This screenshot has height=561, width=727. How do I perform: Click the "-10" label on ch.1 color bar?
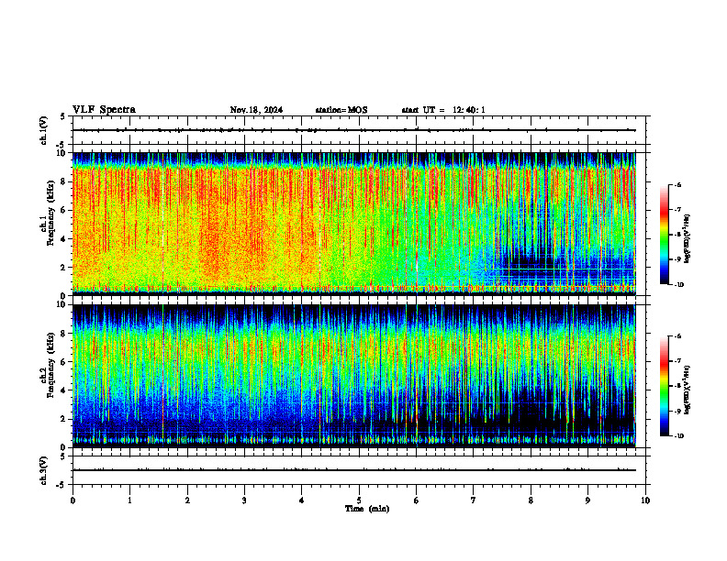coord(678,285)
